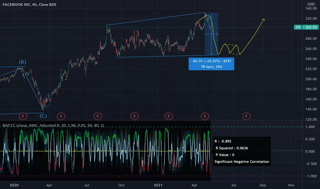The height and width of the screenshot is (189, 320).
Task: Click the earnings E marker after October 2020
Action: [135, 116]
